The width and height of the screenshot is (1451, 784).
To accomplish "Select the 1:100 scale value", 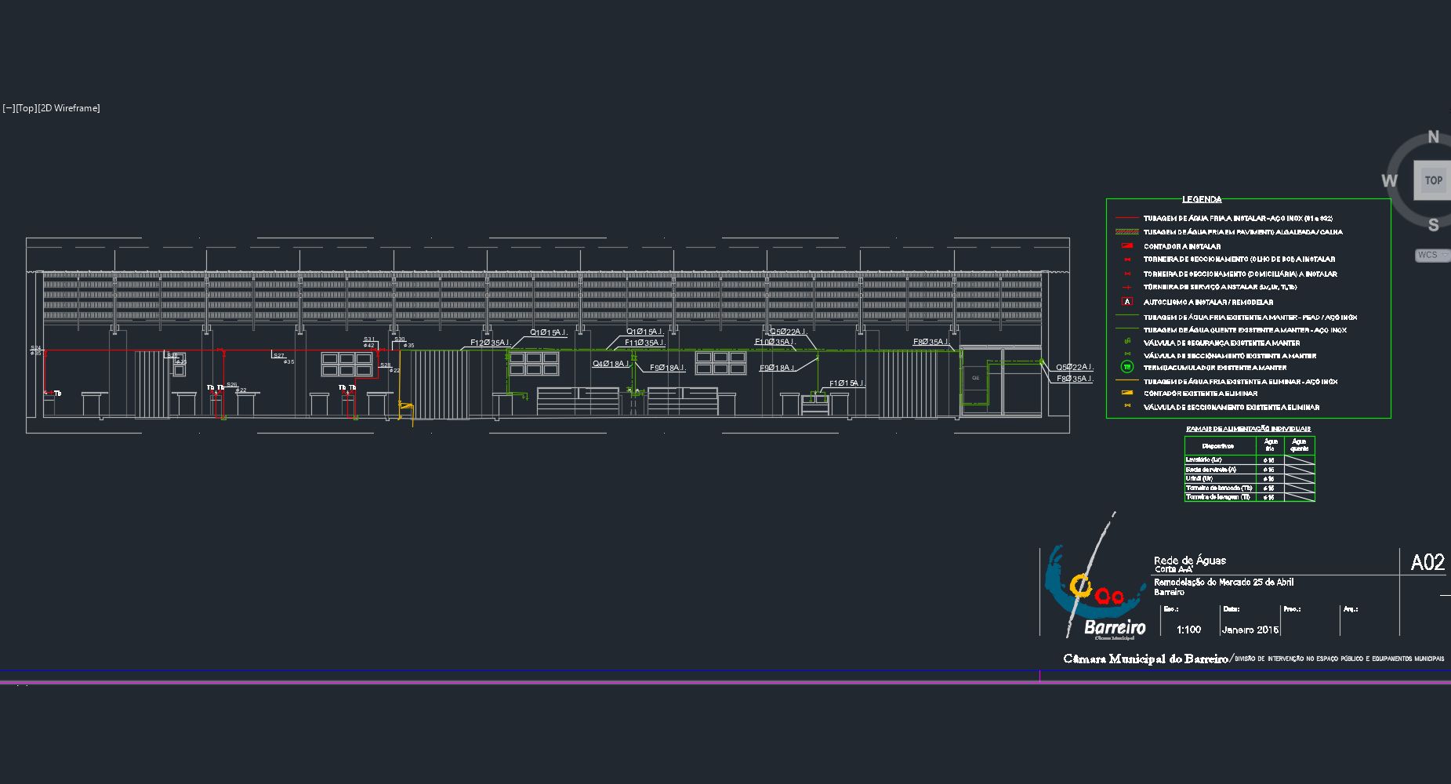I will pos(1188,630).
